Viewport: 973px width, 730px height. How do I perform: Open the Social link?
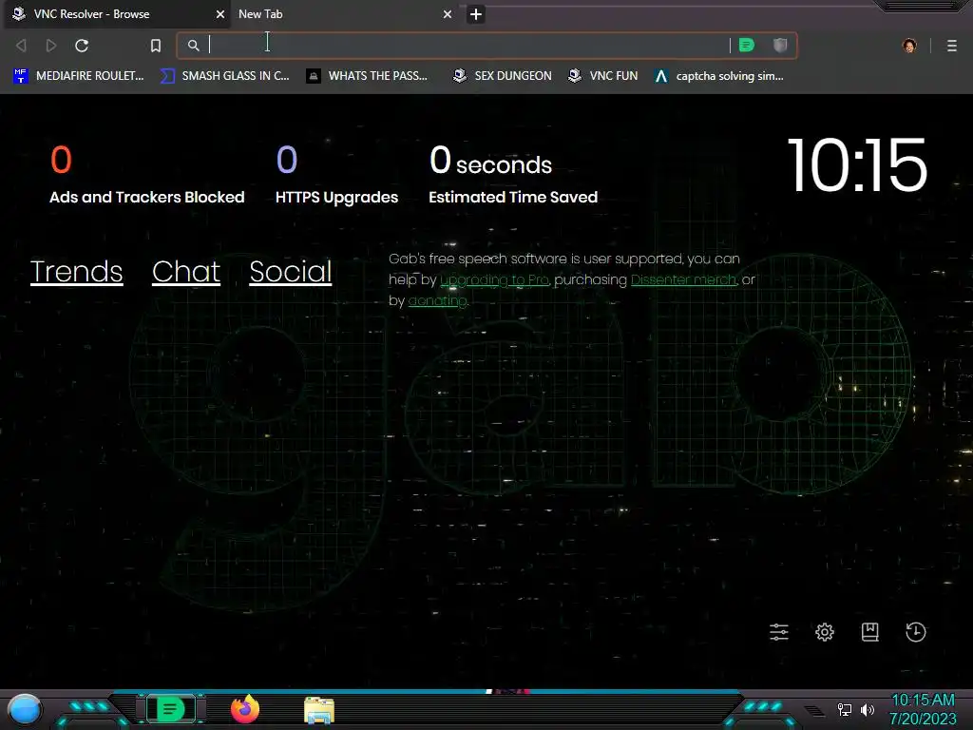click(291, 271)
